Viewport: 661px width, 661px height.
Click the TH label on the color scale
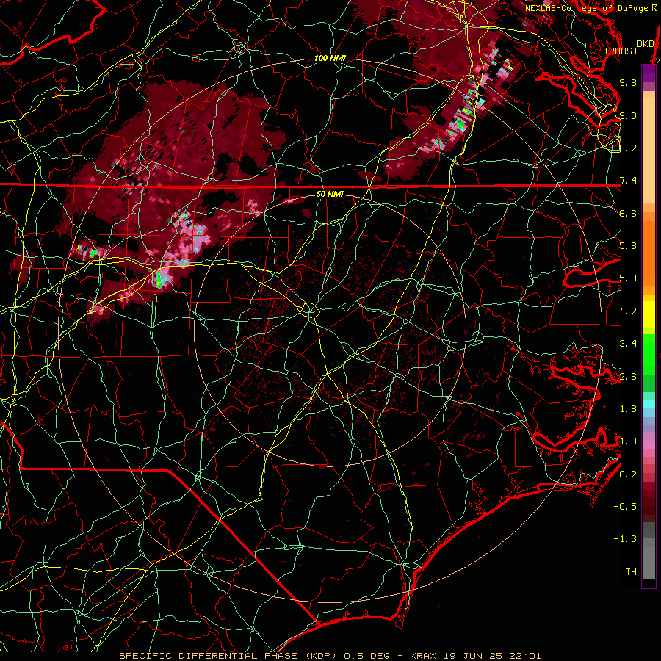pyautogui.click(x=631, y=572)
